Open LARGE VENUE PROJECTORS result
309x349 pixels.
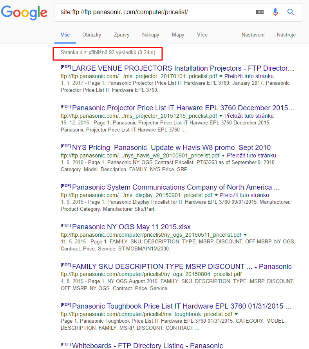click(183, 68)
